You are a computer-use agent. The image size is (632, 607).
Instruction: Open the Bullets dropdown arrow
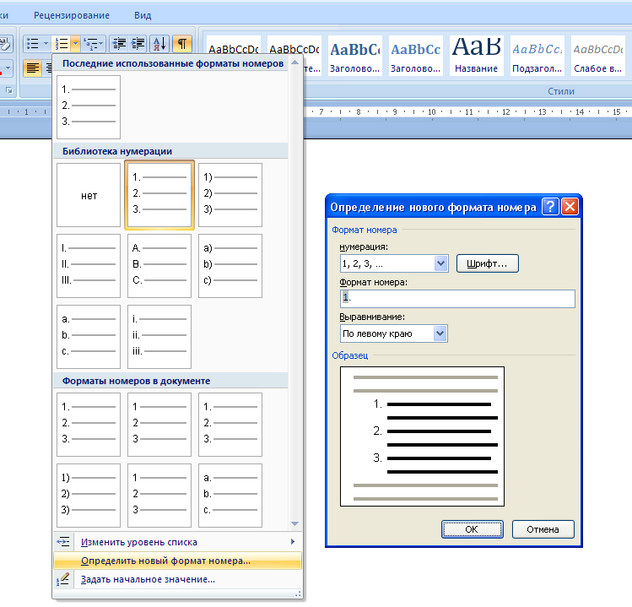[46, 44]
